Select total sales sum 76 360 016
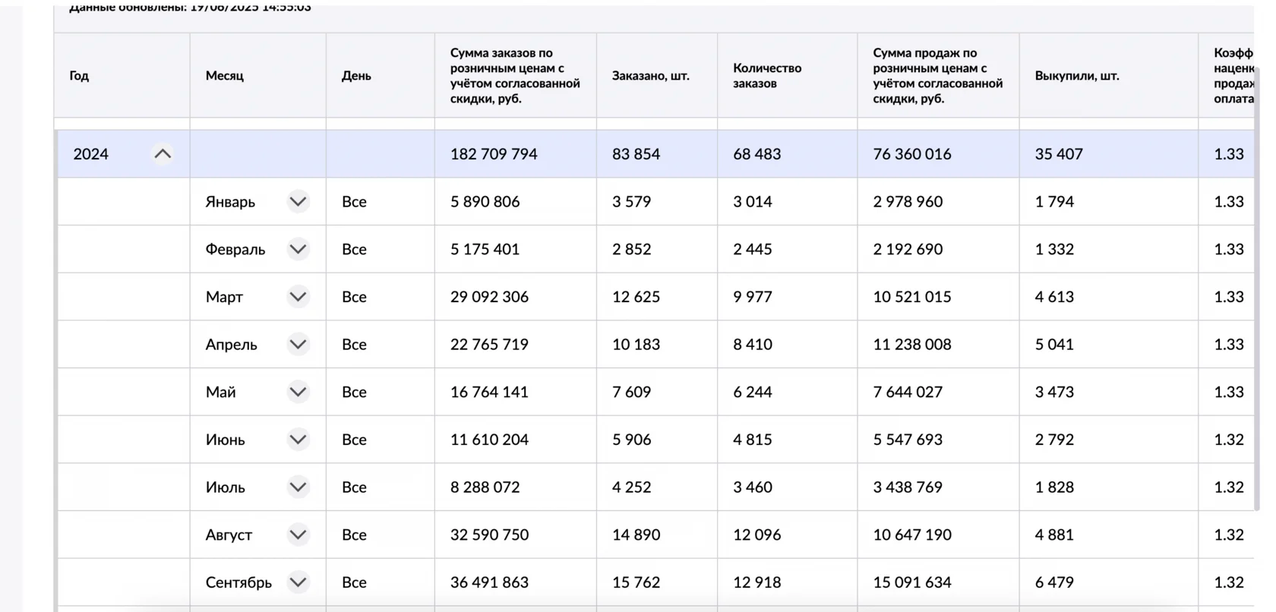The image size is (1276, 612). [911, 154]
